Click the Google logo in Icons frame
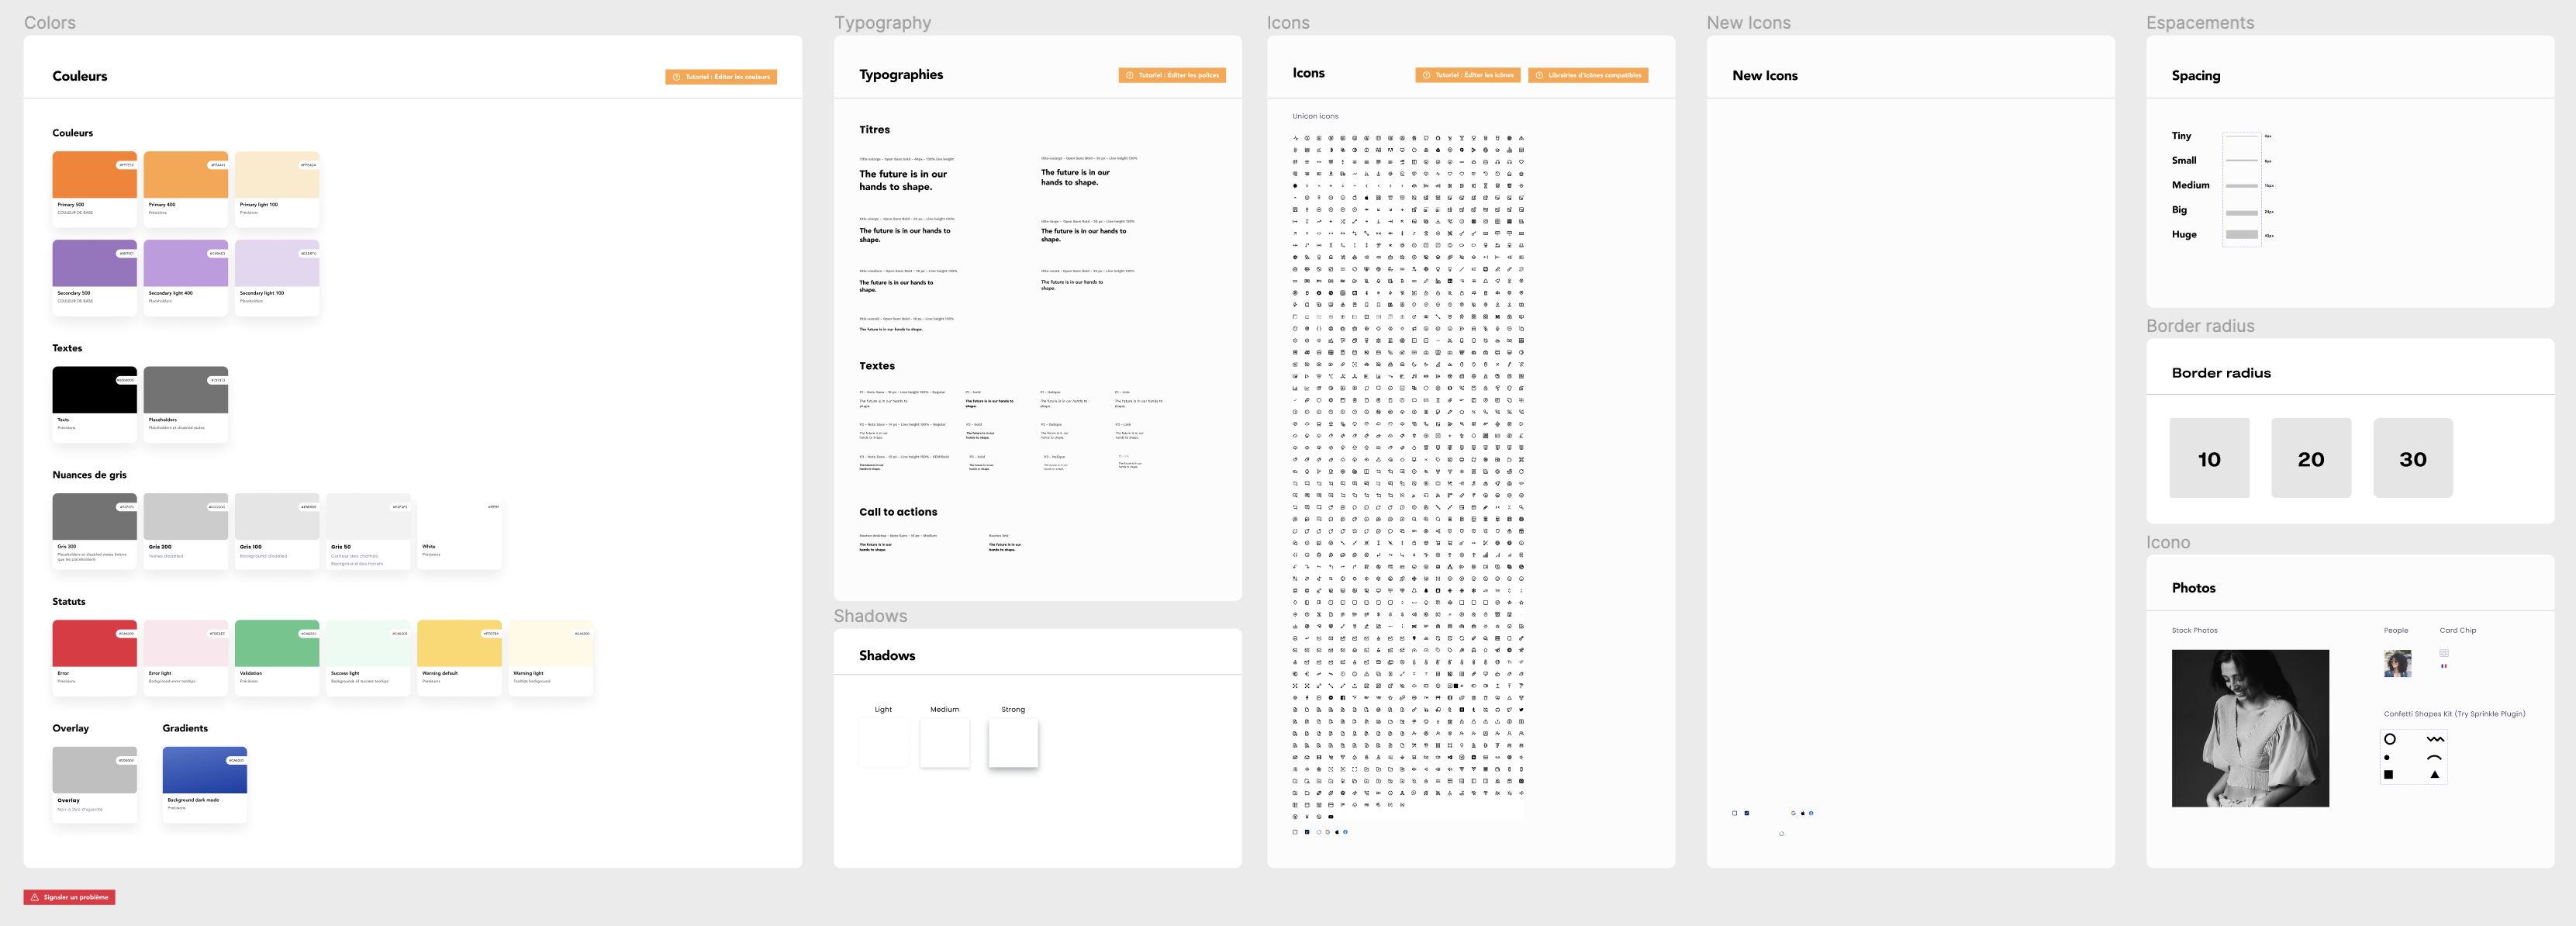 coord(1328,832)
